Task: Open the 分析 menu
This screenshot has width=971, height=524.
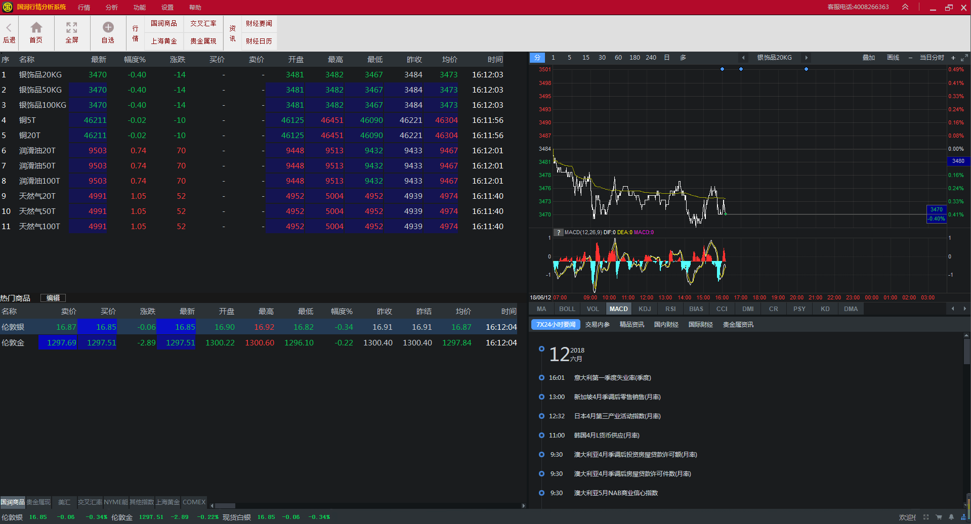Action: pos(112,8)
